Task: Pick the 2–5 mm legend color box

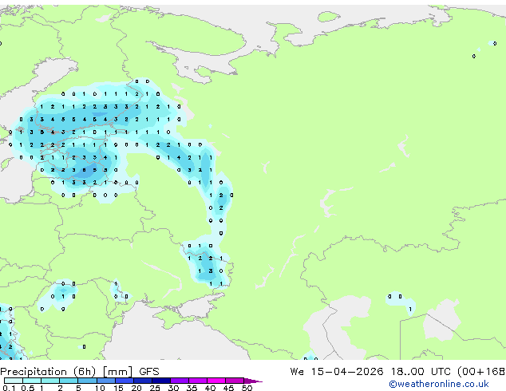Action: point(69,381)
